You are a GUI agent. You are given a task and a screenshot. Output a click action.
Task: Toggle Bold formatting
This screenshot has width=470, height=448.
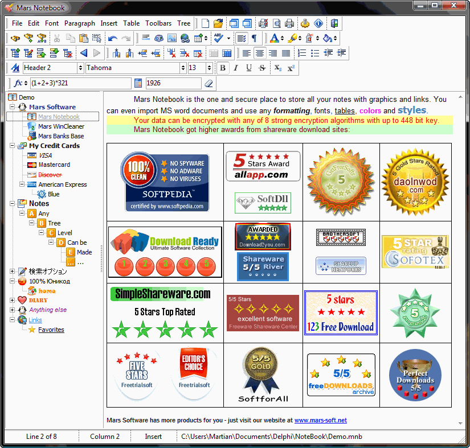(x=222, y=68)
